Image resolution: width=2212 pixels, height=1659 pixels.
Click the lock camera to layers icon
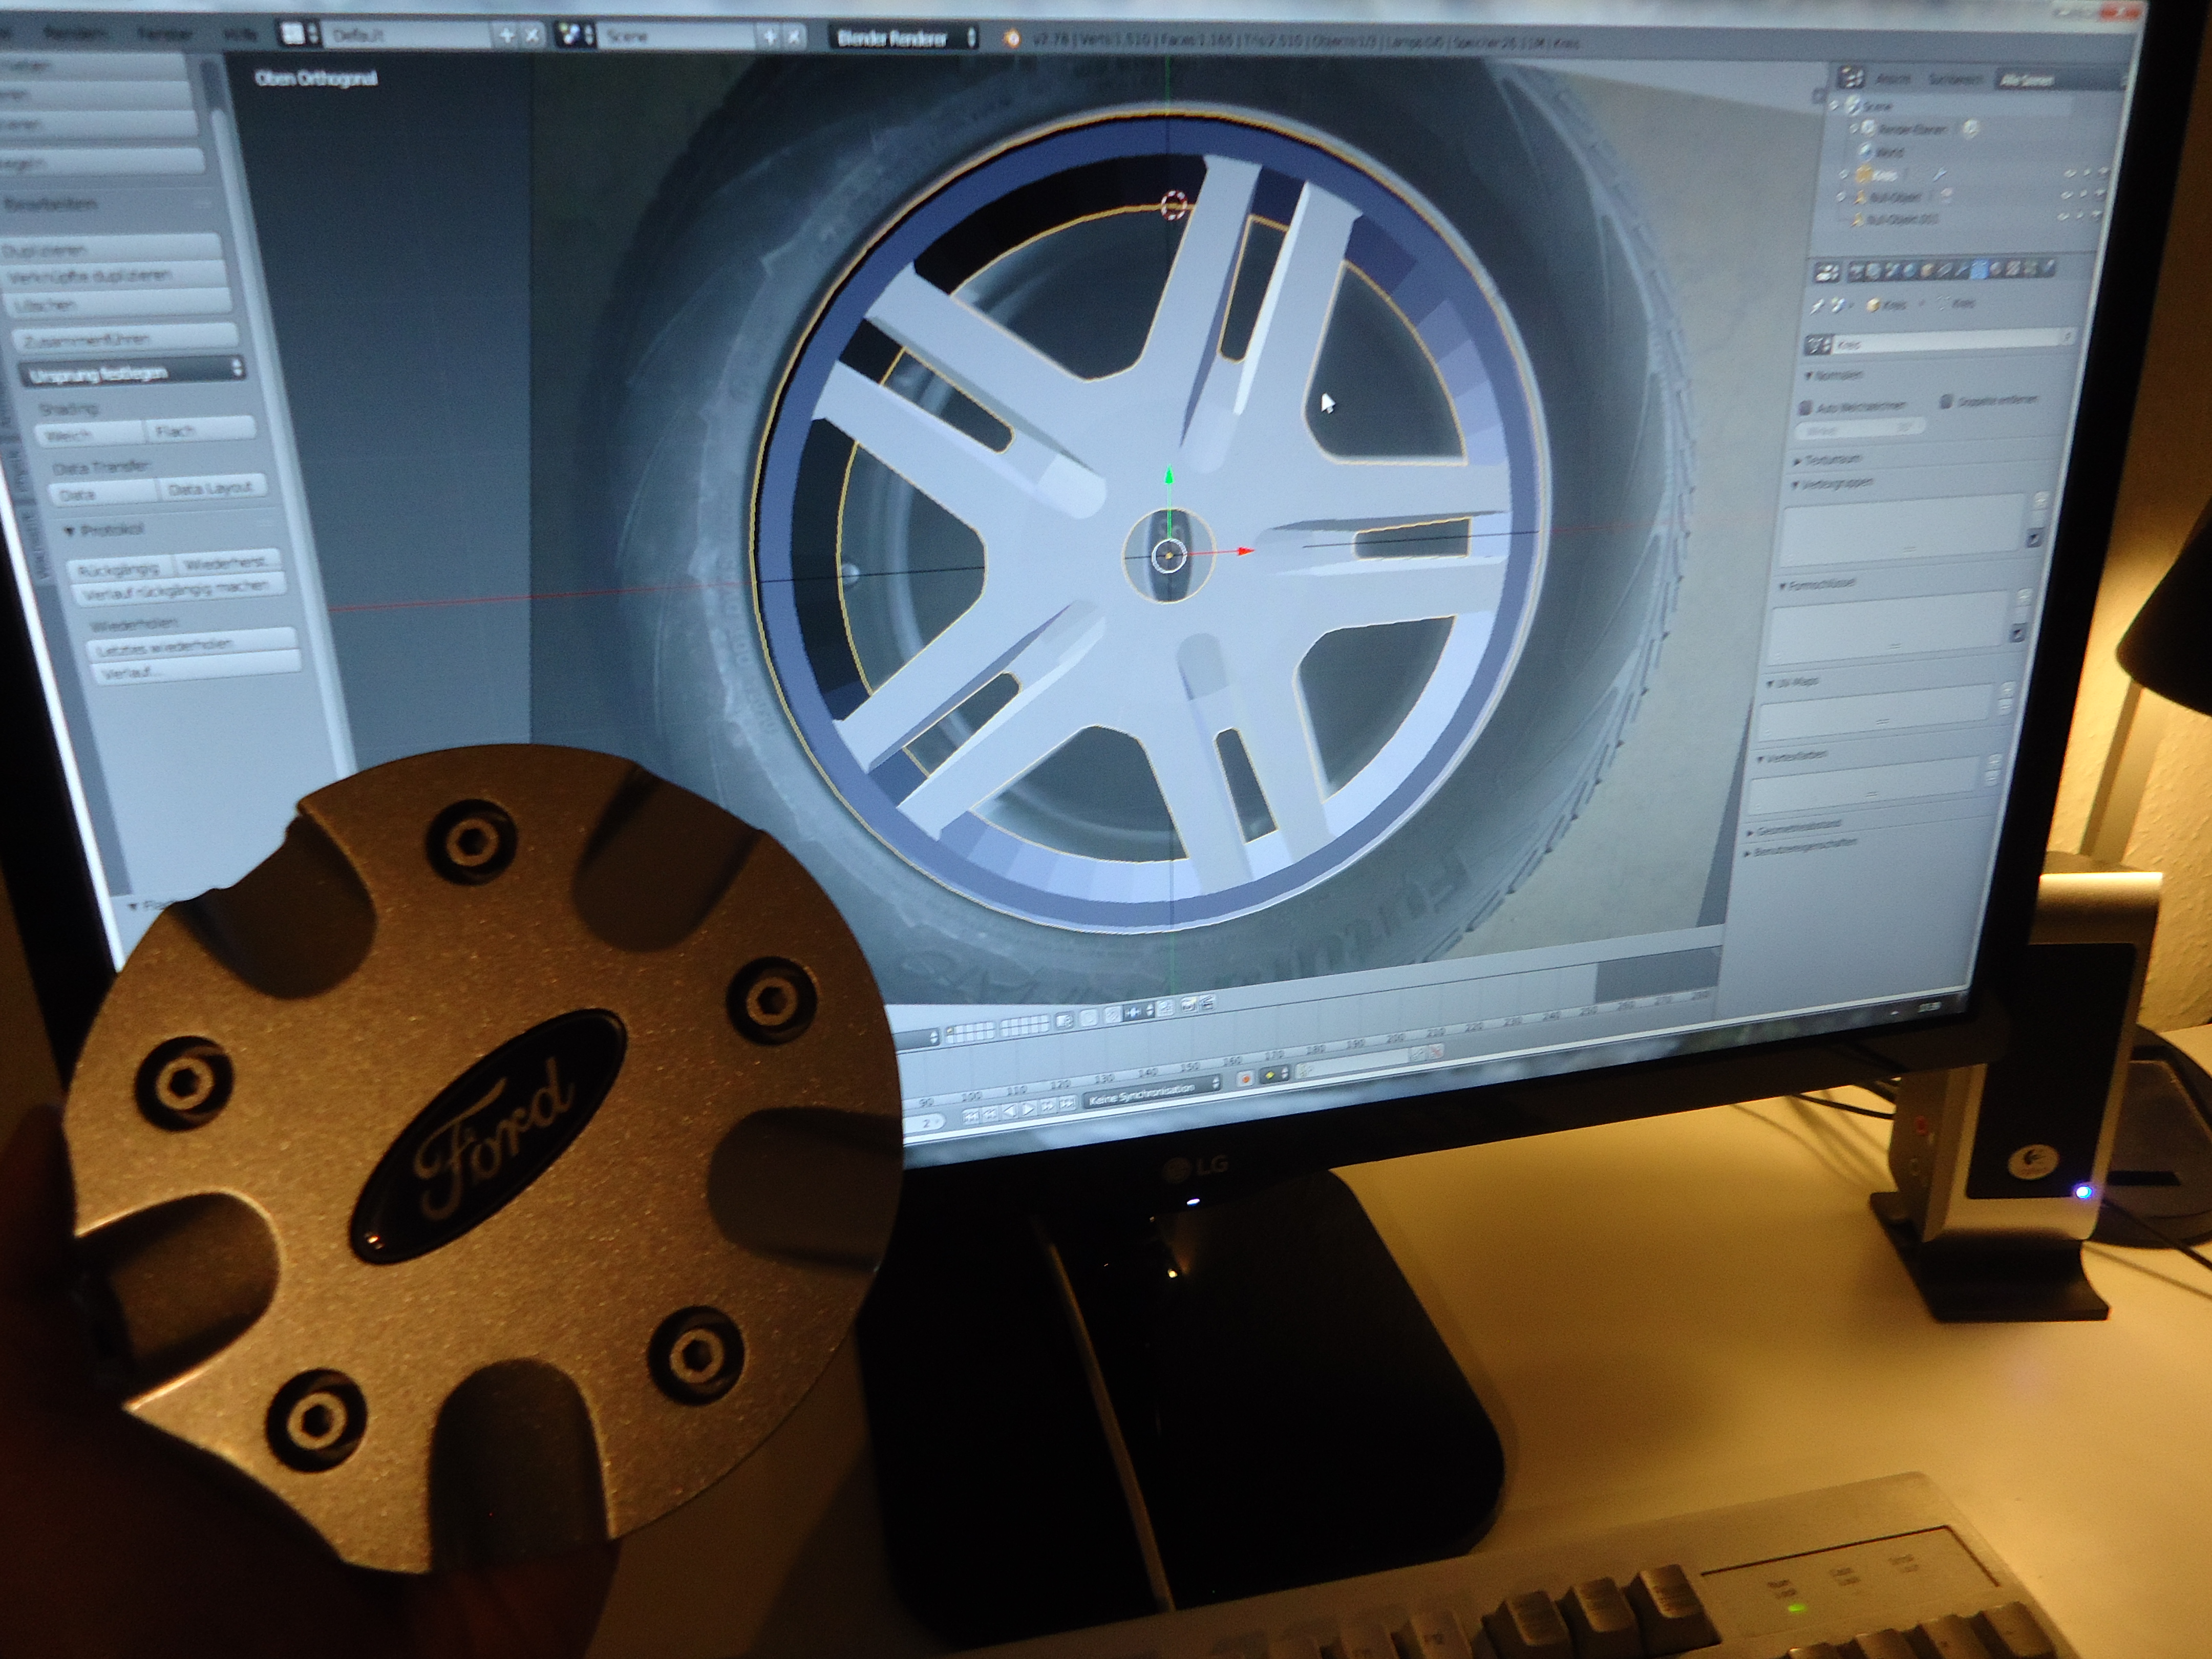[1065, 1020]
